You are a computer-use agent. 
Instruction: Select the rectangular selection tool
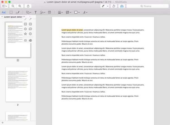click(x=11, y=12)
